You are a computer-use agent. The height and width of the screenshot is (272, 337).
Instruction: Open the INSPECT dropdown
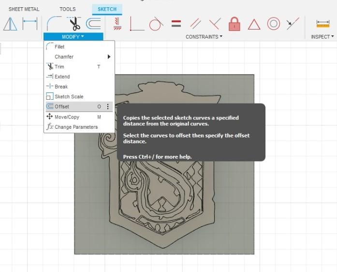pos(322,37)
